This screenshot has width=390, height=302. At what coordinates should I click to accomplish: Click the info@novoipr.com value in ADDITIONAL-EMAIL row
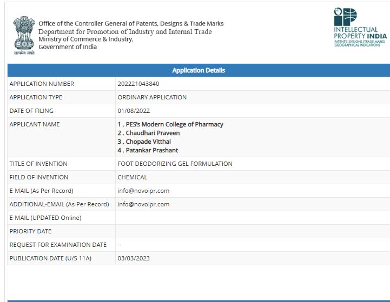[143, 204]
